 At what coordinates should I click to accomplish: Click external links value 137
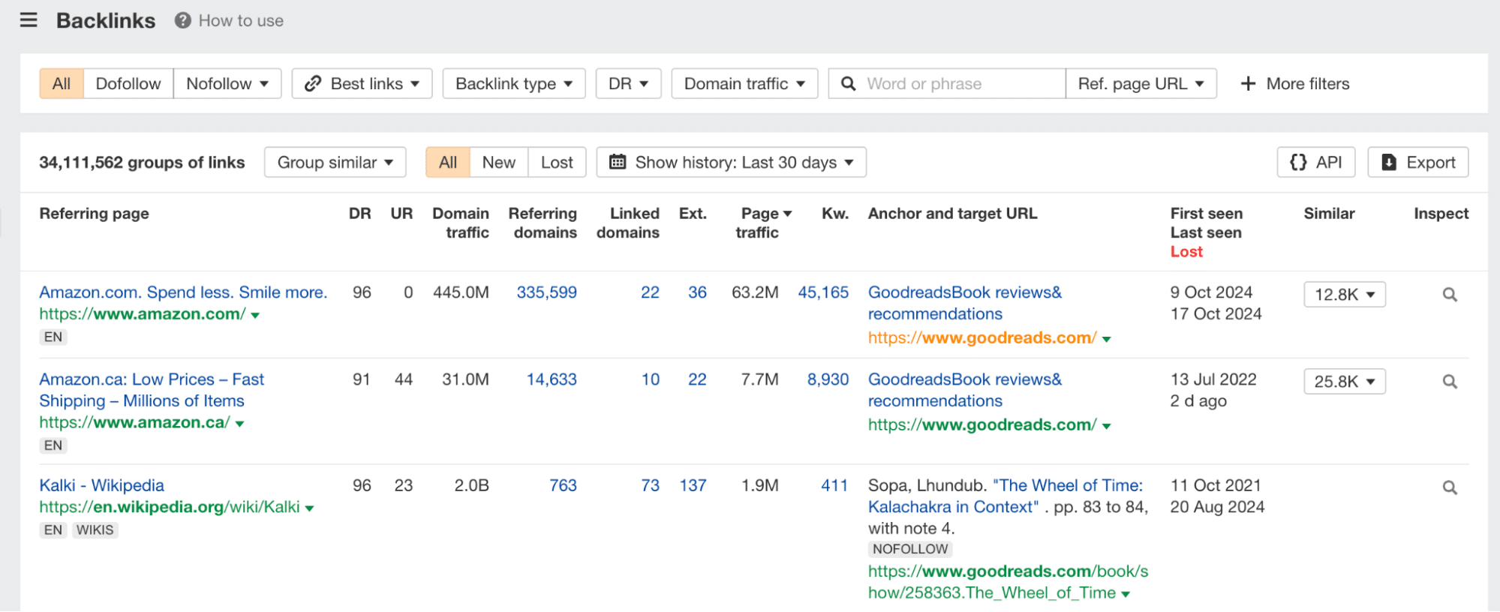(693, 486)
